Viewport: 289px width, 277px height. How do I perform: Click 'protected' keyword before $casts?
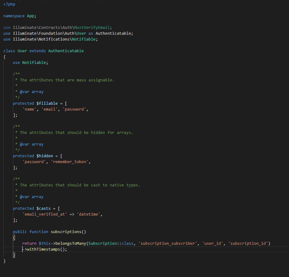click(x=23, y=209)
